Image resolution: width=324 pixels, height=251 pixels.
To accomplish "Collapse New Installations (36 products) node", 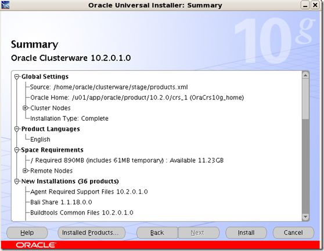I will pyautogui.click(x=17, y=181).
